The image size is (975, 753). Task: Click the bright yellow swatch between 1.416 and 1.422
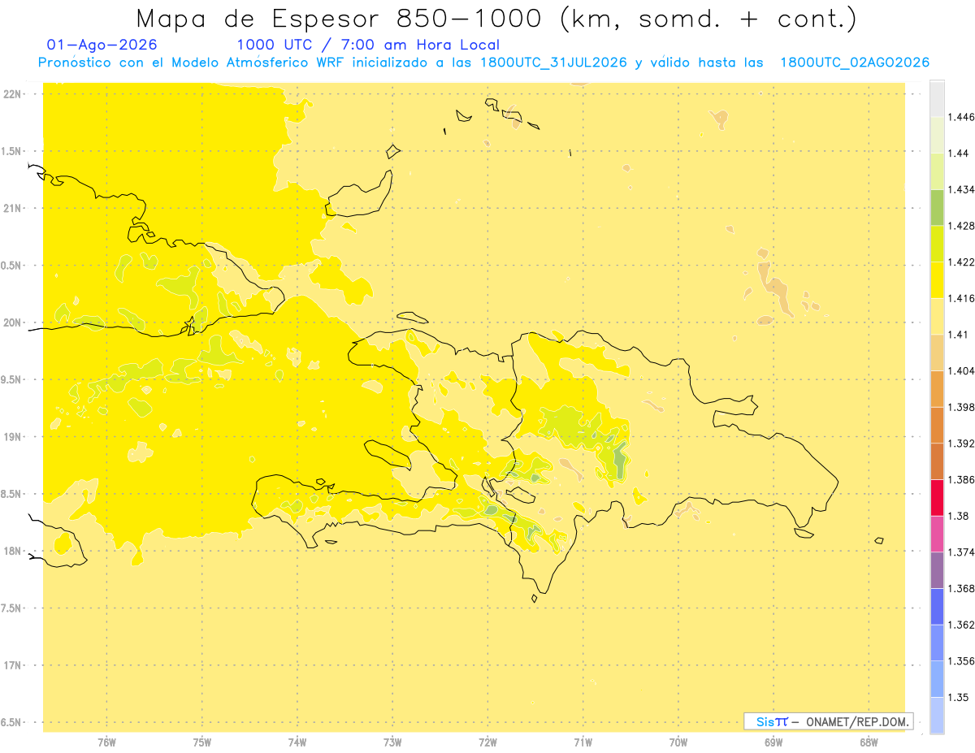tap(937, 280)
